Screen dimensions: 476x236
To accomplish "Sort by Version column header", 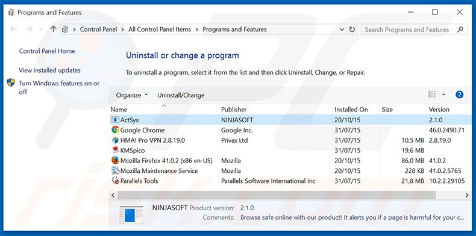I will pyautogui.click(x=449, y=110).
